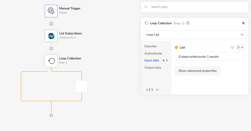Add step after the loop ends
Screen dimensions: 251x131
point(51,115)
